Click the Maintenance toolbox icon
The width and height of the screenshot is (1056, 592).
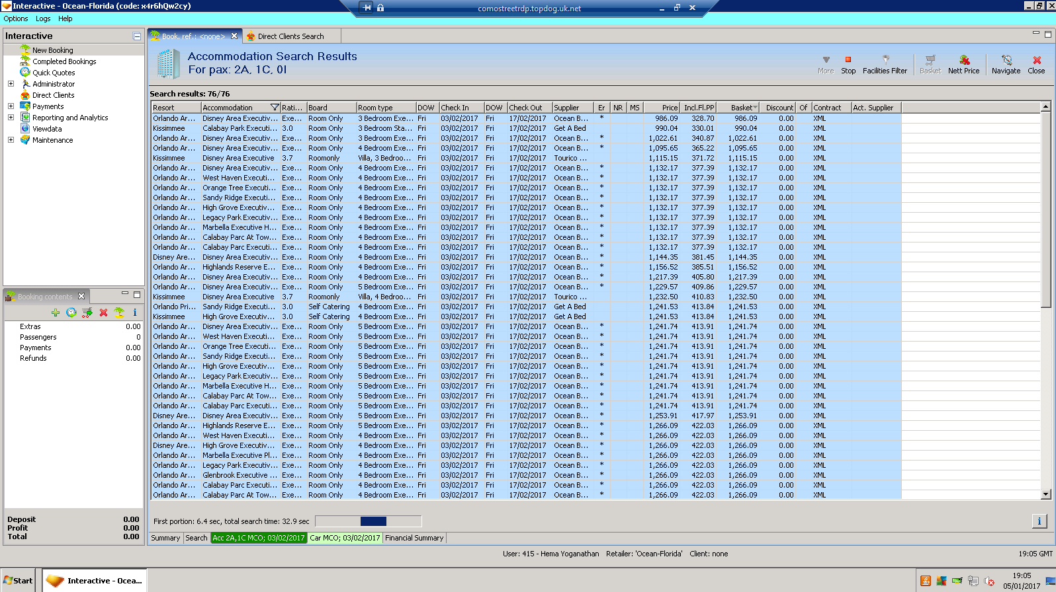pos(25,139)
